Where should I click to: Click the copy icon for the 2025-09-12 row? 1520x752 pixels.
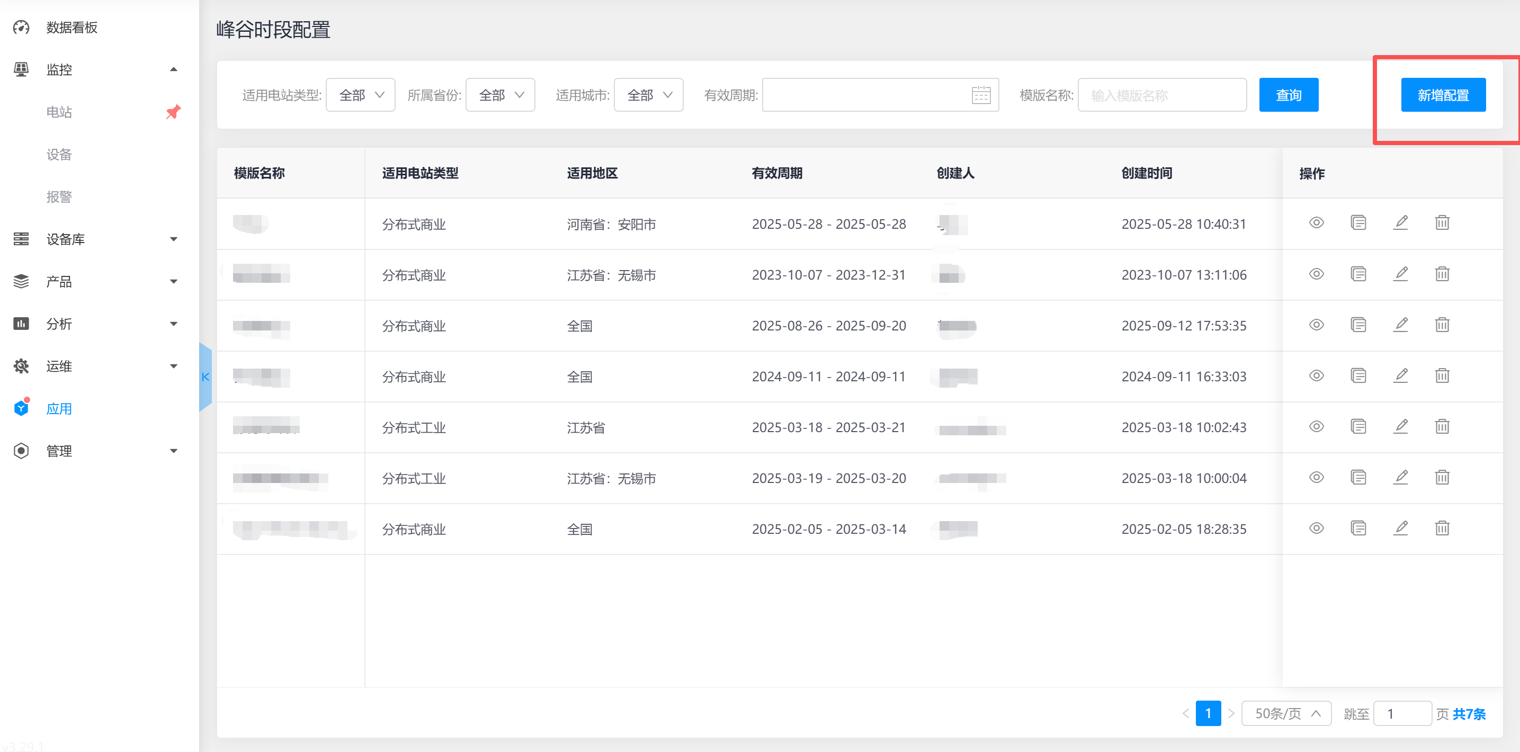point(1358,325)
